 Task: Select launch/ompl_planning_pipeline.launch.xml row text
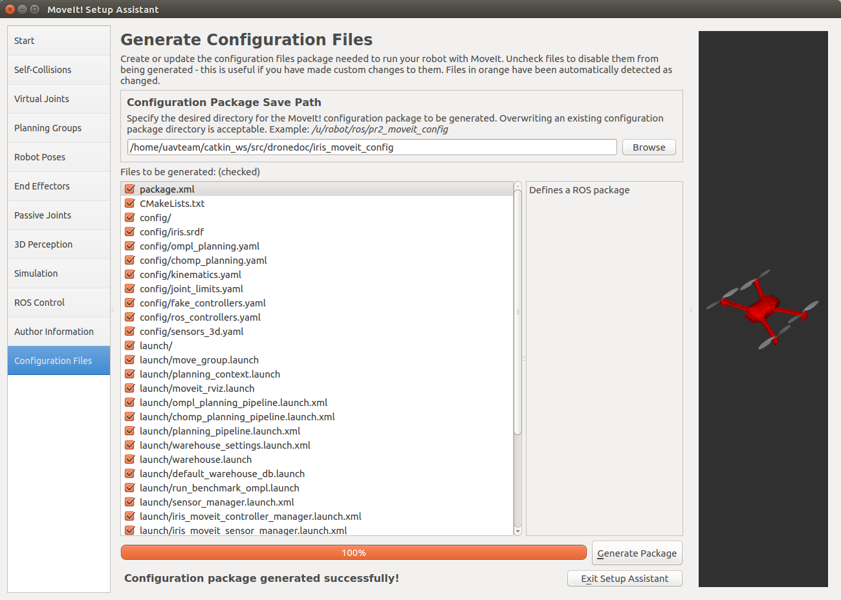234,403
